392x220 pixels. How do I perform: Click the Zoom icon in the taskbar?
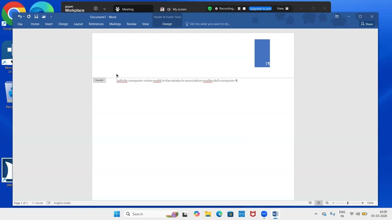[264, 214]
